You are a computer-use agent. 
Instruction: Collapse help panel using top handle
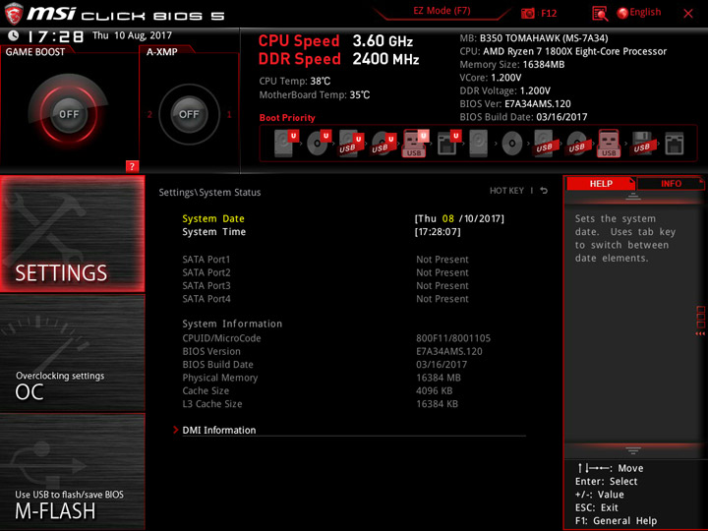[633, 197]
